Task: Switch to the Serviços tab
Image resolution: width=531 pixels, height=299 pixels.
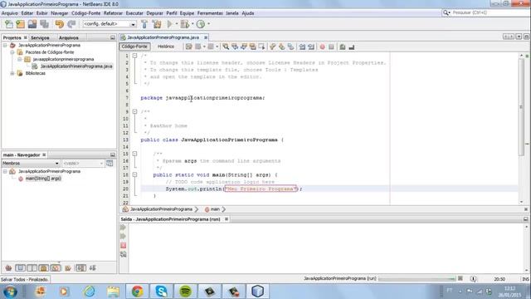Action: point(40,38)
